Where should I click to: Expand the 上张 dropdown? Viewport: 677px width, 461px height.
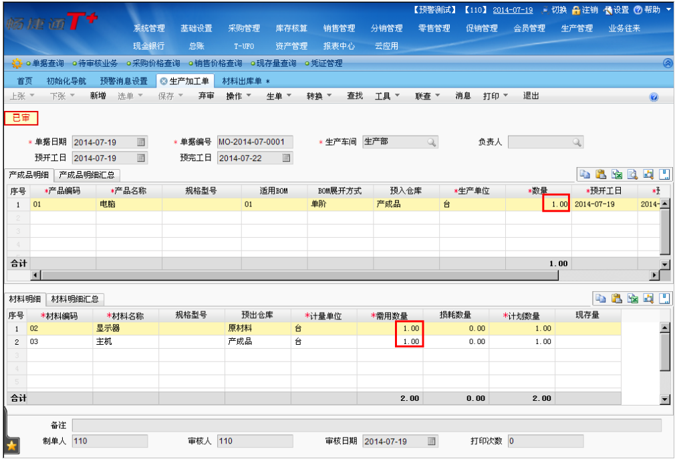tap(32, 96)
